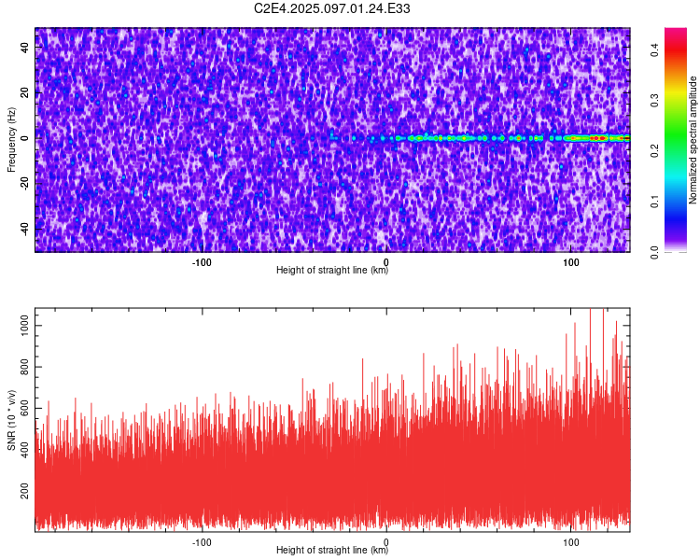Click the SNR plot's Height of straight line label
Screen dimensions: 700x560
click(x=332, y=550)
